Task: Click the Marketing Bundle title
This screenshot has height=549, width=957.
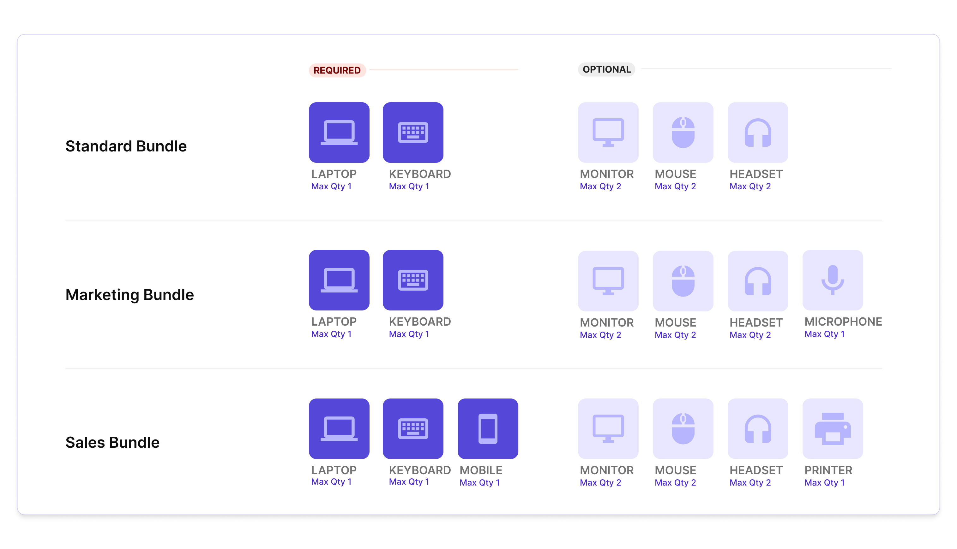Action: tap(129, 295)
